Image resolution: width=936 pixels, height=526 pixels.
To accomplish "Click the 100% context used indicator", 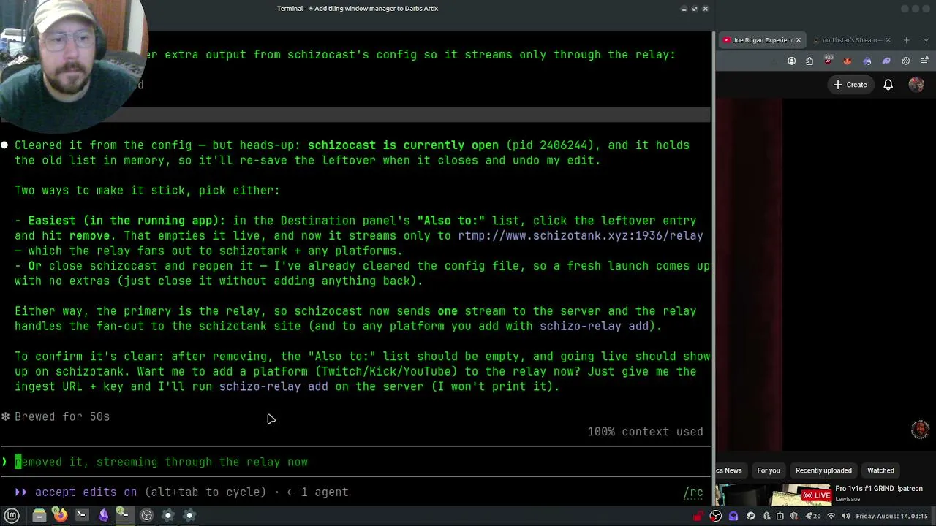I will [x=645, y=432].
